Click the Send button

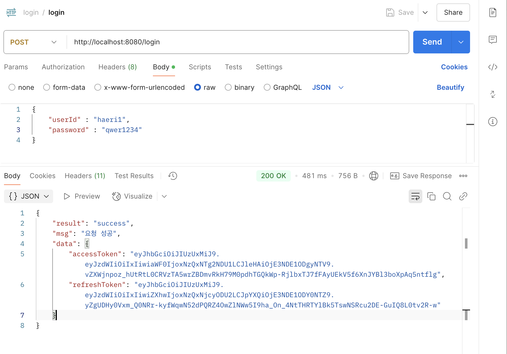pyautogui.click(x=432, y=42)
